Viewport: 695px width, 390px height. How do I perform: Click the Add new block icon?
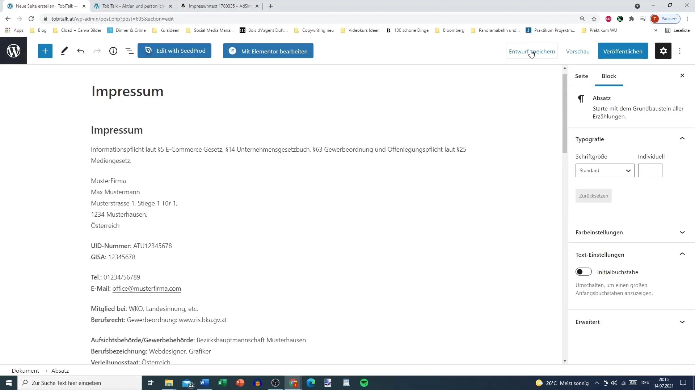click(45, 51)
